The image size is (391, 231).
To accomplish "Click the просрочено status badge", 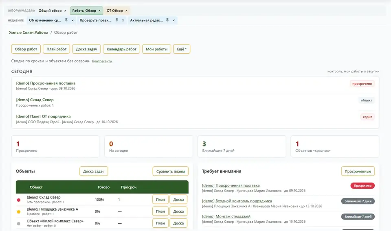I will (362, 84).
